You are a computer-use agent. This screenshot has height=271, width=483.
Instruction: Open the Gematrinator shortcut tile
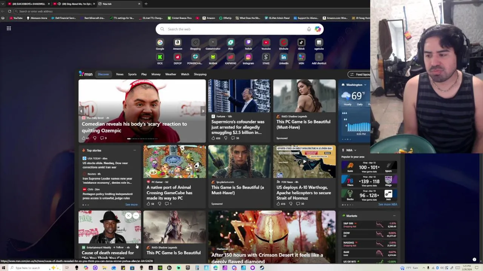click(213, 44)
